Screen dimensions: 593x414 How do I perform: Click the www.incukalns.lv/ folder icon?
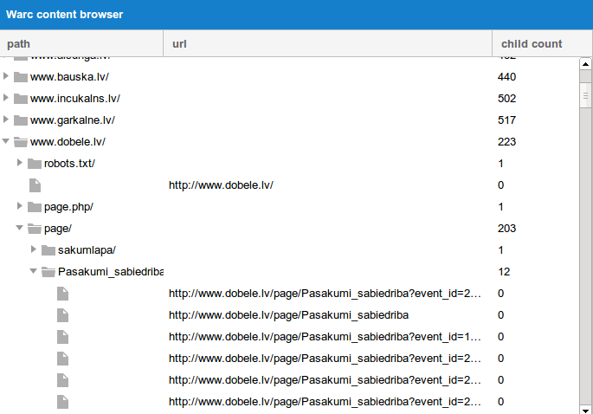click(21, 99)
